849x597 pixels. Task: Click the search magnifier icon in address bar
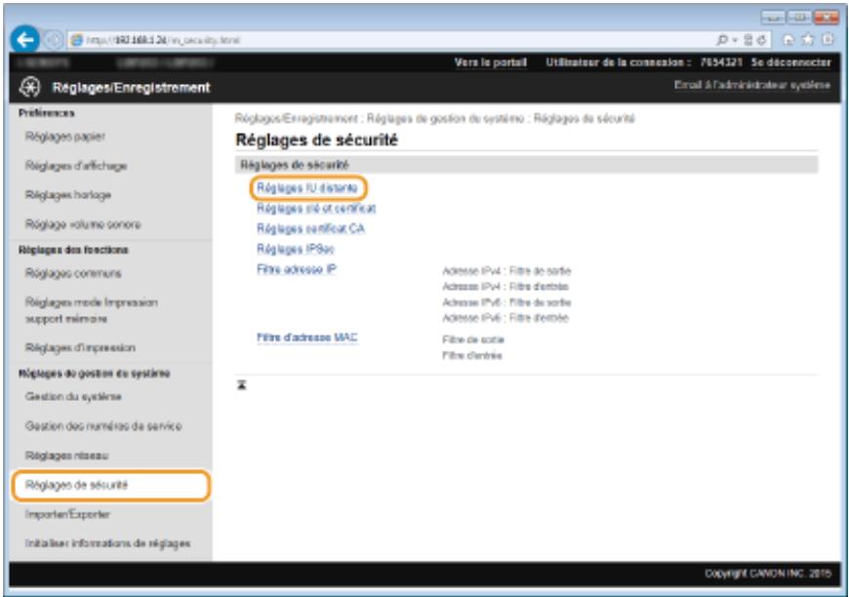[x=721, y=40]
